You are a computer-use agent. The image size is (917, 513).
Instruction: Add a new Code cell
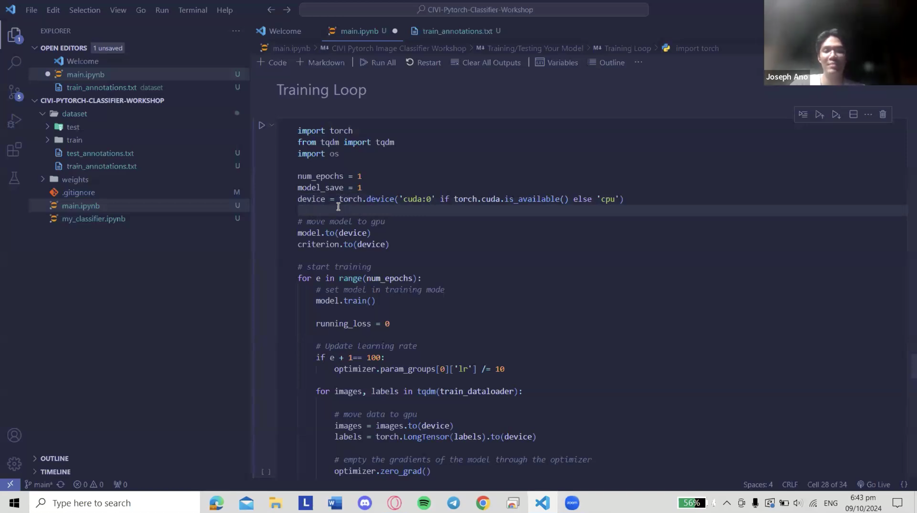(x=272, y=62)
